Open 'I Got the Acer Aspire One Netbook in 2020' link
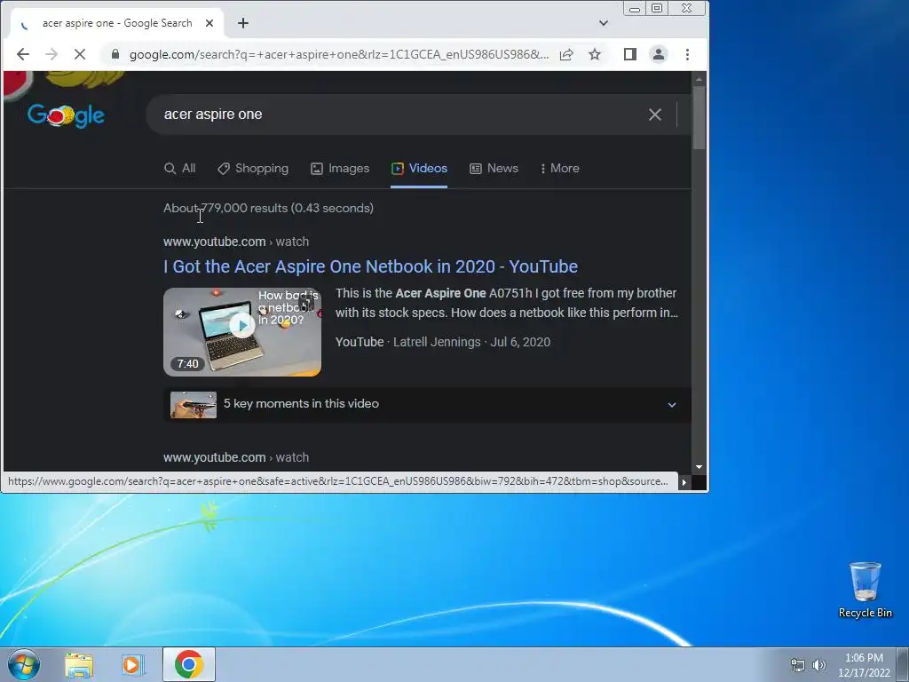This screenshot has width=909, height=682. click(x=370, y=266)
